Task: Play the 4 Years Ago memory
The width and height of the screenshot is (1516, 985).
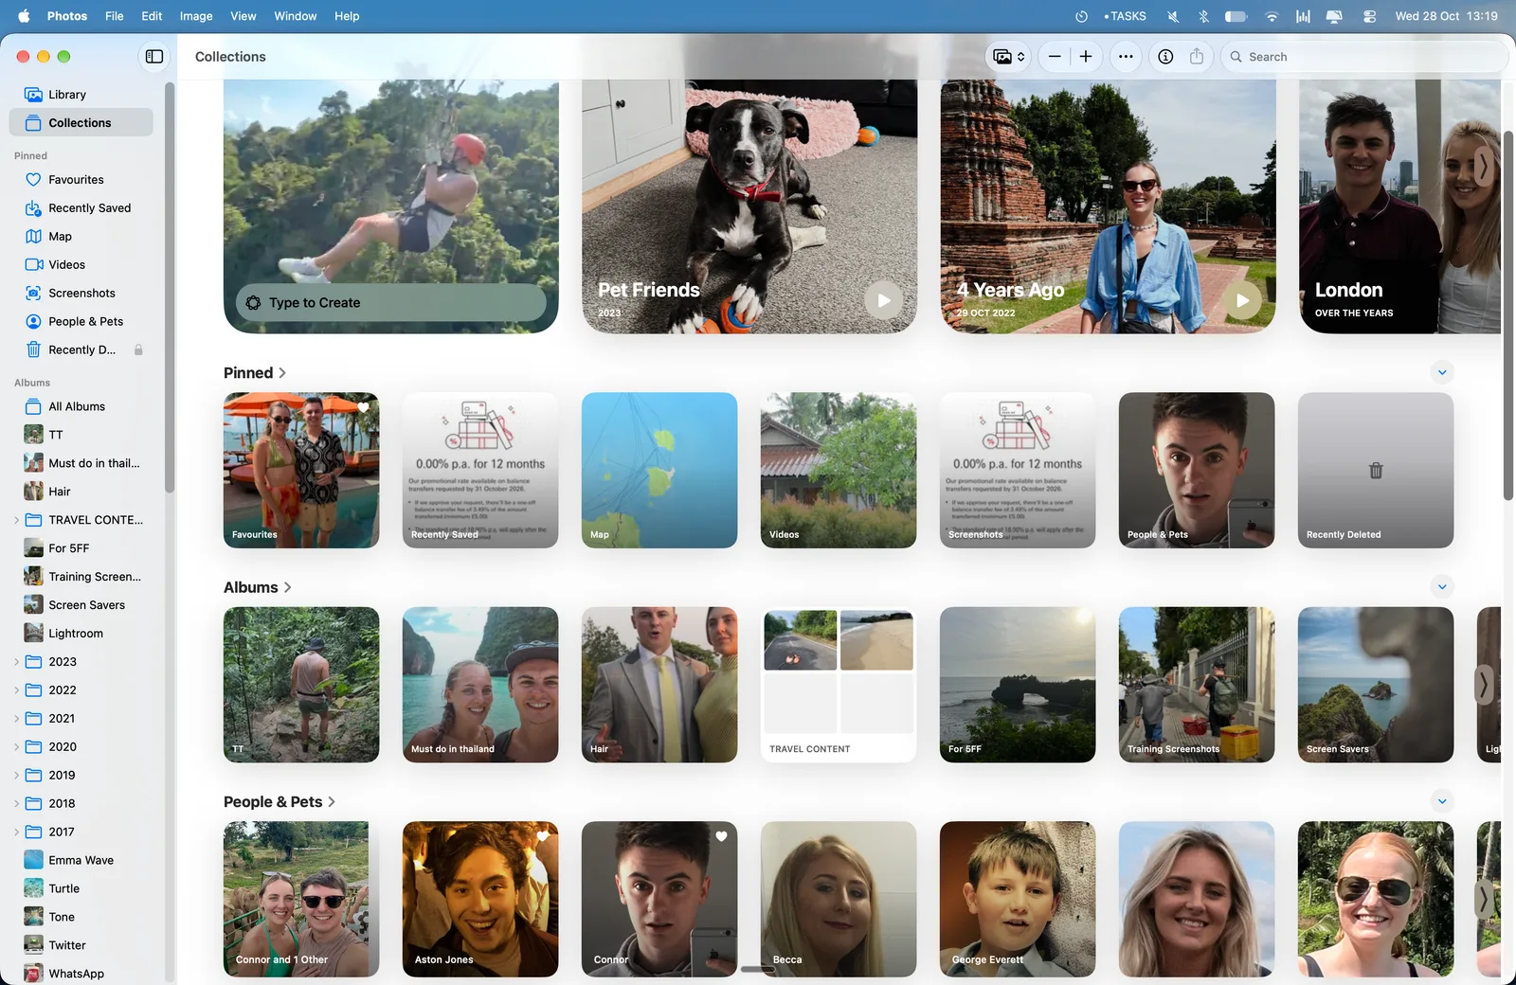Action: [x=1242, y=301]
